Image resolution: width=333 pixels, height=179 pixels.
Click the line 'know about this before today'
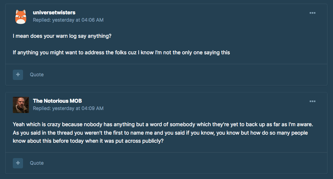click(x=88, y=141)
